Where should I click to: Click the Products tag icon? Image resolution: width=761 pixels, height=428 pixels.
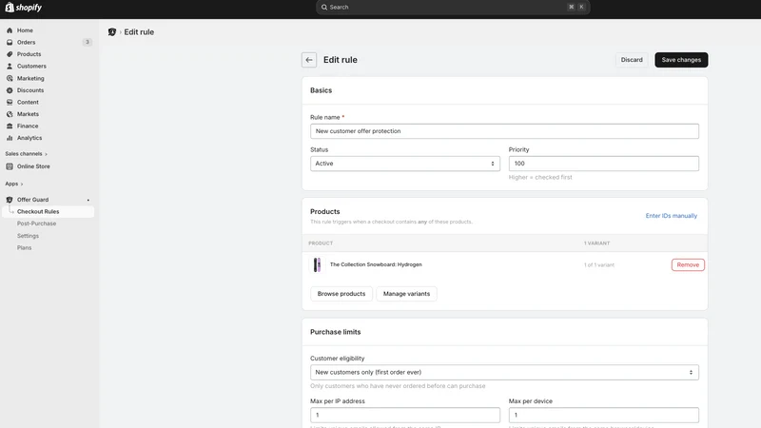(10, 54)
